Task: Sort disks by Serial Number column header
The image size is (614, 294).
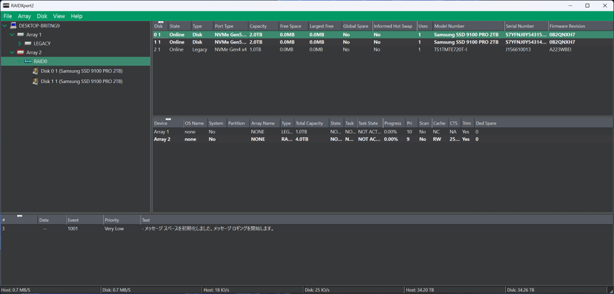Action: tap(525, 26)
